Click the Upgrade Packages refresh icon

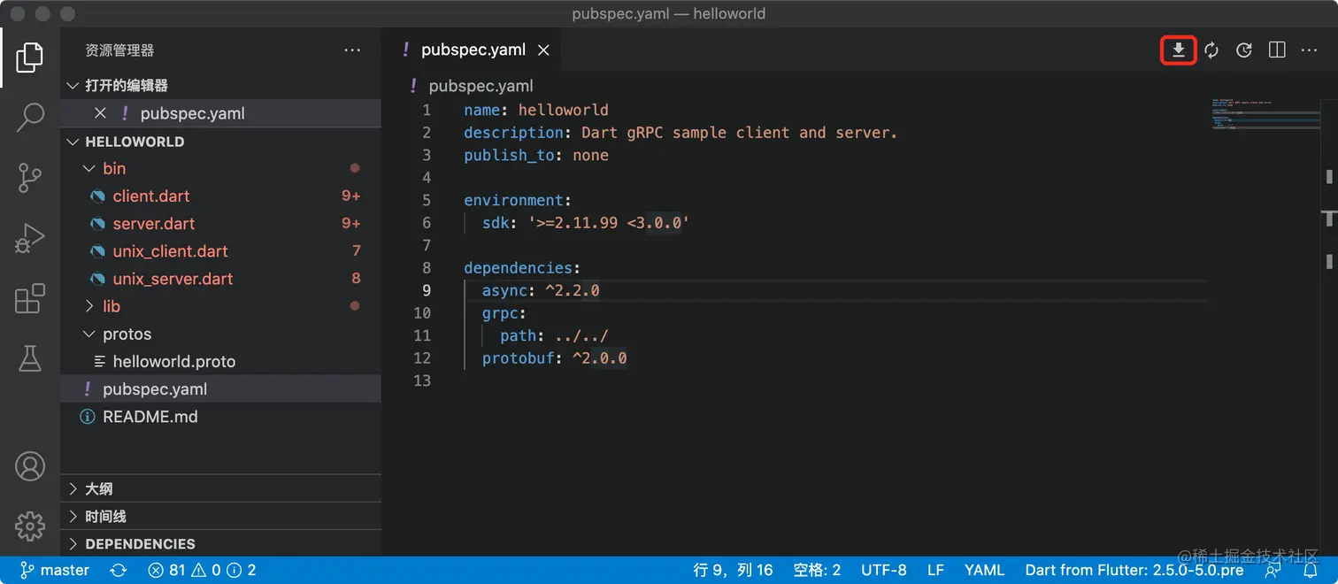(x=1211, y=50)
